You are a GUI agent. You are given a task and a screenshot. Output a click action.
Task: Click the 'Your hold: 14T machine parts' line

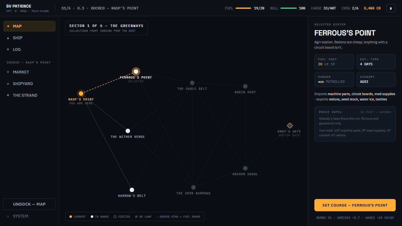pos(355,133)
